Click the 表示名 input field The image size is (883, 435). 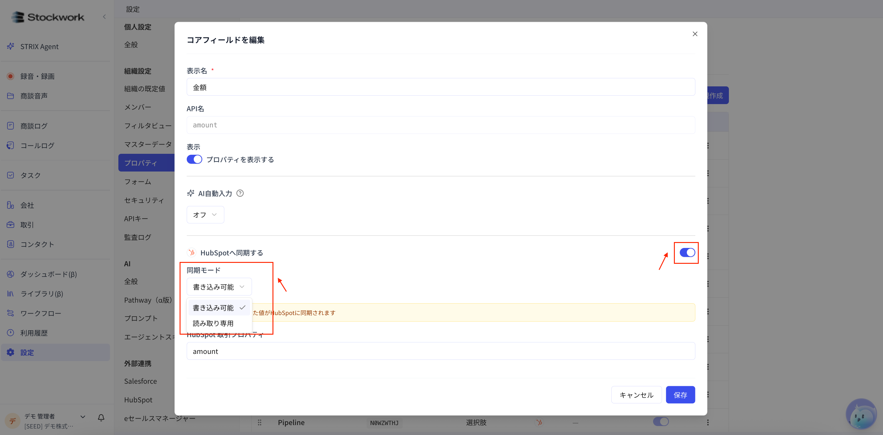coord(441,87)
